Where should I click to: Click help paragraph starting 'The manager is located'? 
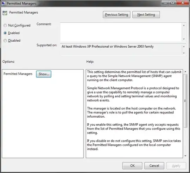pyautogui.click(x=132, y=112)
